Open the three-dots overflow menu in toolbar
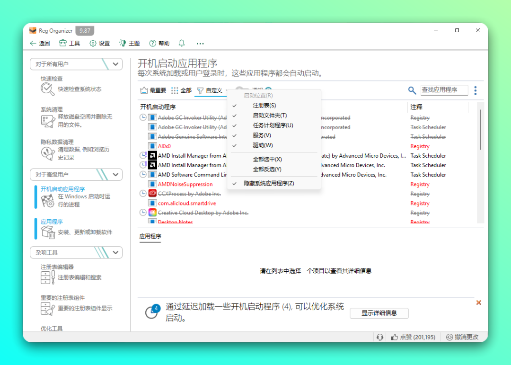This screenshot has width=511, height=365. (200, 44)
